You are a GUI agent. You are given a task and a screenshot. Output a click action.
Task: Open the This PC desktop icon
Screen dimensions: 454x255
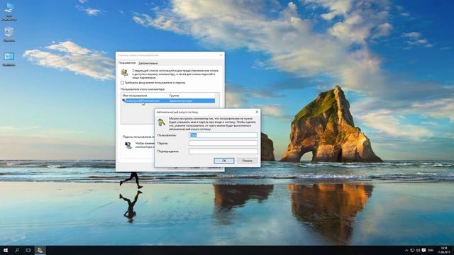pos(9,11)
